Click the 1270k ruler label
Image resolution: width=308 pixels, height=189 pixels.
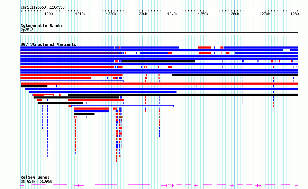[x=265, y=14]
